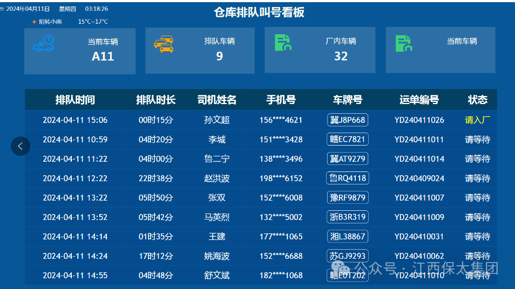Image resolution: width=515 pixels, height=289 pixels.
Task: Click the left arrow circle button
Action: (x=21, y=146)
